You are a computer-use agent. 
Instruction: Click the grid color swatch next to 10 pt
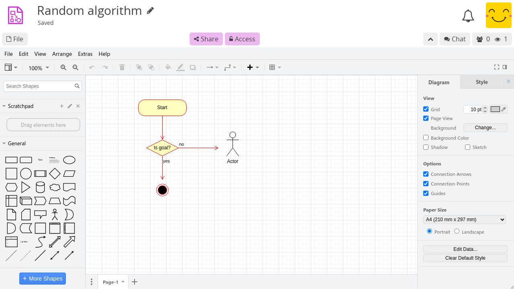click(x=495, y=109)
